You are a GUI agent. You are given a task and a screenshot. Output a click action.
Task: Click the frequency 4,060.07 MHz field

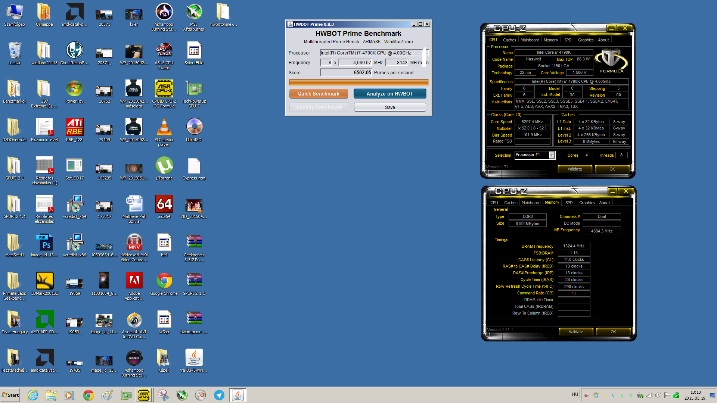pos(355,62)
